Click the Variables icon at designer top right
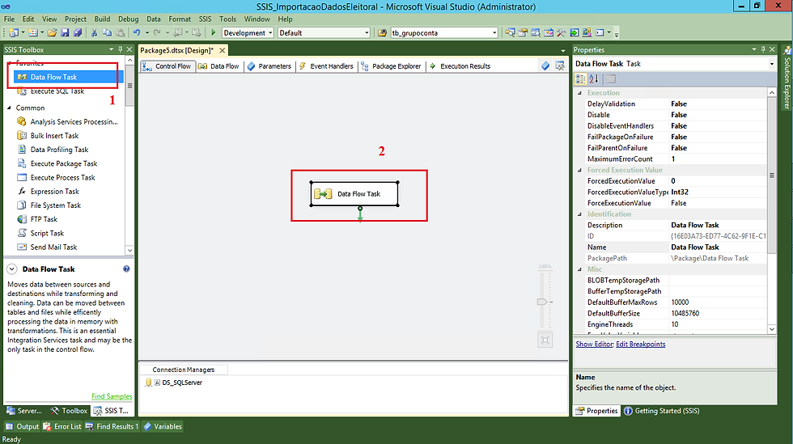The image size is (793, 444). 545,66
